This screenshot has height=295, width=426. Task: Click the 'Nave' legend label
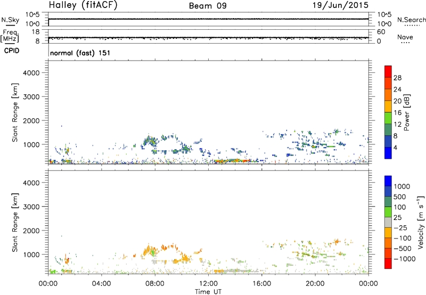click(x=405, y=37)
